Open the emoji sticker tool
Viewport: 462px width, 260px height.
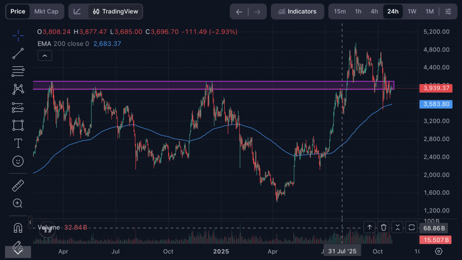pyautogui.click(x=18, y=161)
